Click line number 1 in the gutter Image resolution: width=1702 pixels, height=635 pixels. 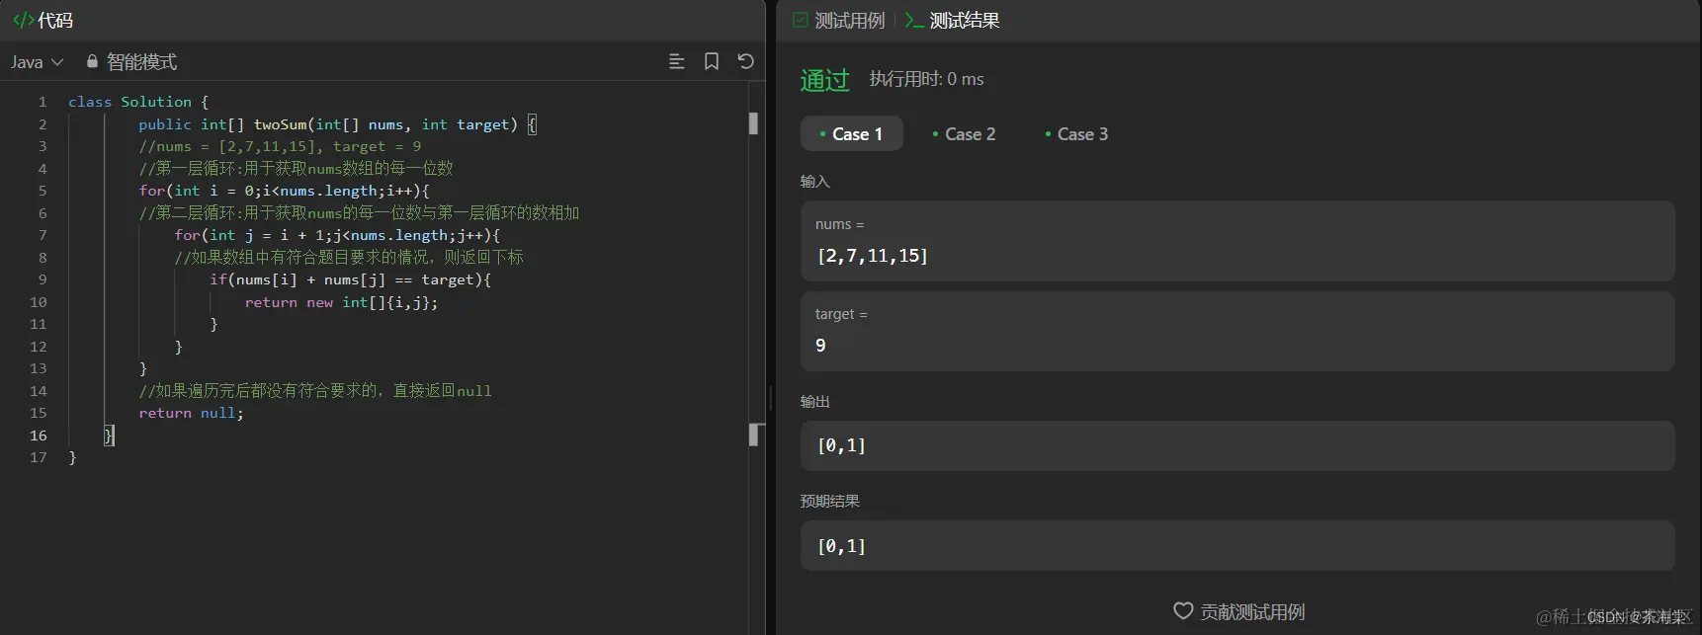tap(43, 102)
